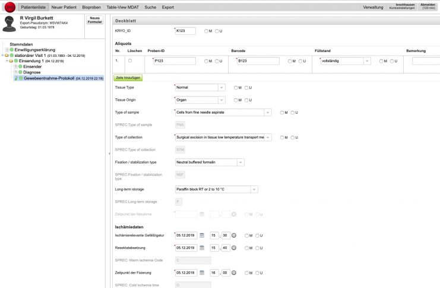The width and height of the screenshot is (440, 288).
Task: Open the Patientenliste tab
Action: tap(33, 7)
